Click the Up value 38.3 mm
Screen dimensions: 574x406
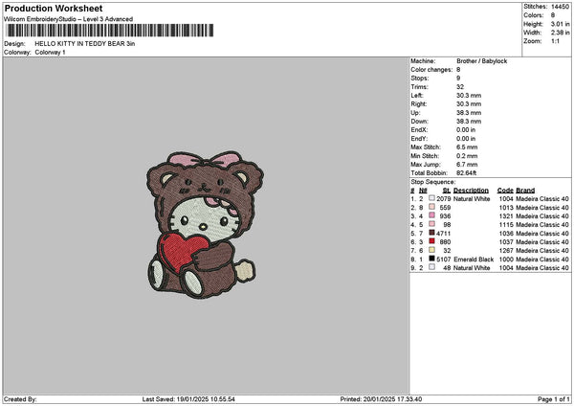tap(469, 113)
